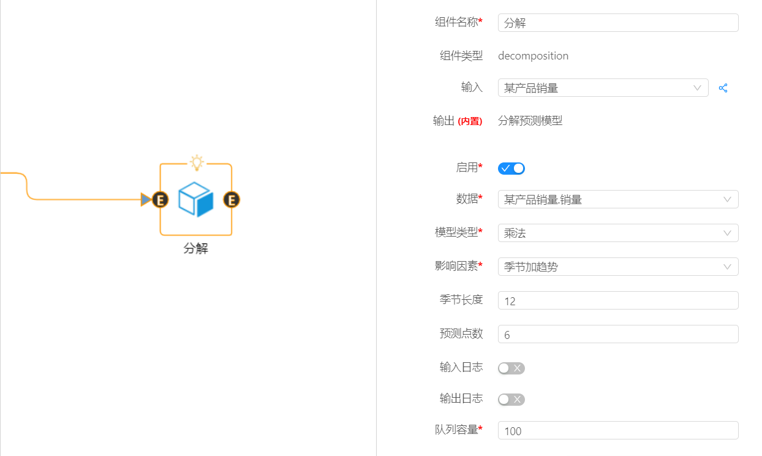Viewport: 762px width, 456px height.
Task: Select the 队列容量 field showing 100
Action: [x=617, y=430]
